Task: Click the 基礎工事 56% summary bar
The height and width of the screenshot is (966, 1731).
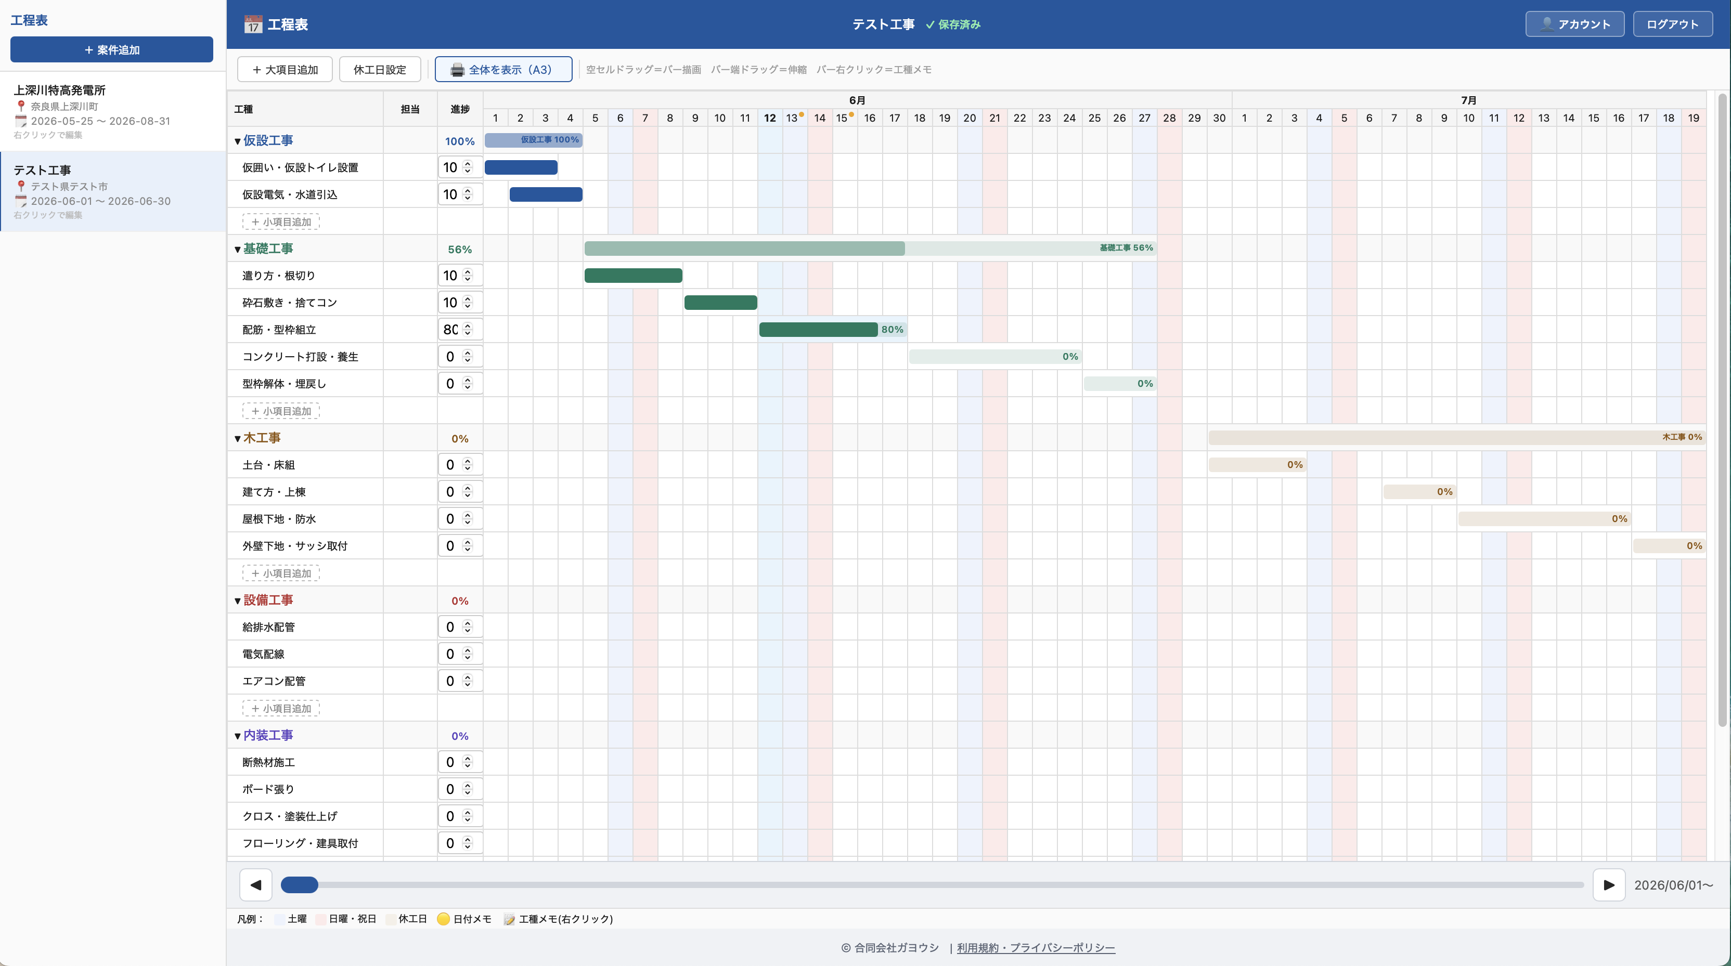Action: (x=870, y=249)
